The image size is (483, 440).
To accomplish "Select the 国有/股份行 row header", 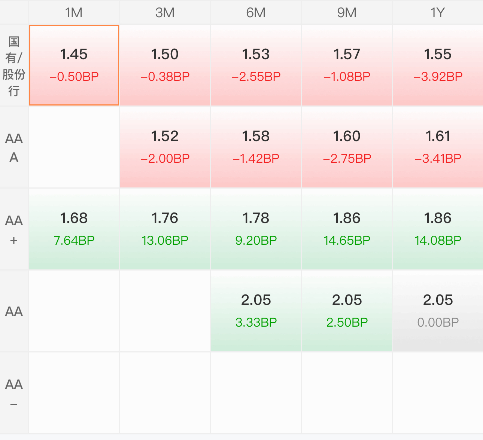I will click(x=14, y=65).
